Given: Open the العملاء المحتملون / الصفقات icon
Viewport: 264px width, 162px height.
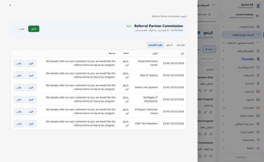Looking at the screenshot, I should tap(258, 43).
